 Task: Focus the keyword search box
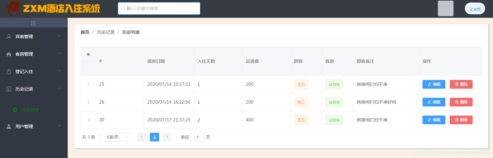click(x=159, y=8)
